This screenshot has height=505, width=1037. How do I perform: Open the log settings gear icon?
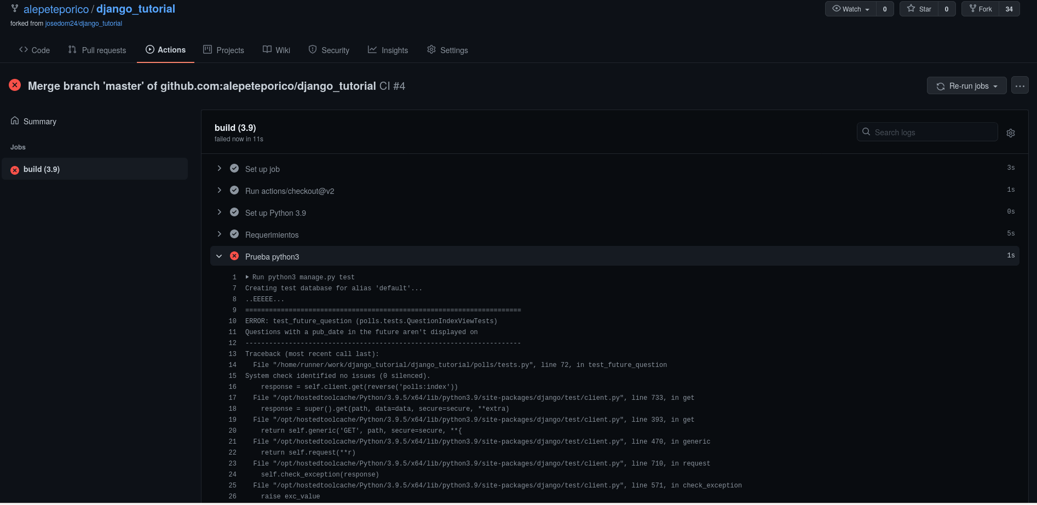click(x=1011, y=133)
